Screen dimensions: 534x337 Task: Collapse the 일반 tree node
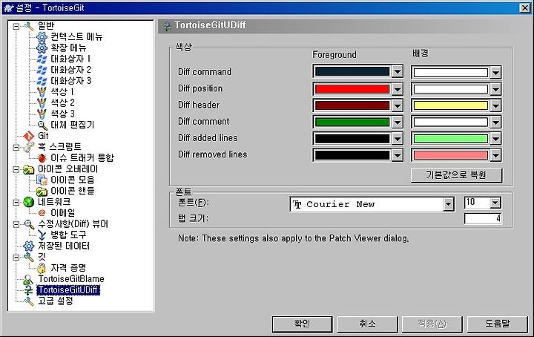point(16,26)
